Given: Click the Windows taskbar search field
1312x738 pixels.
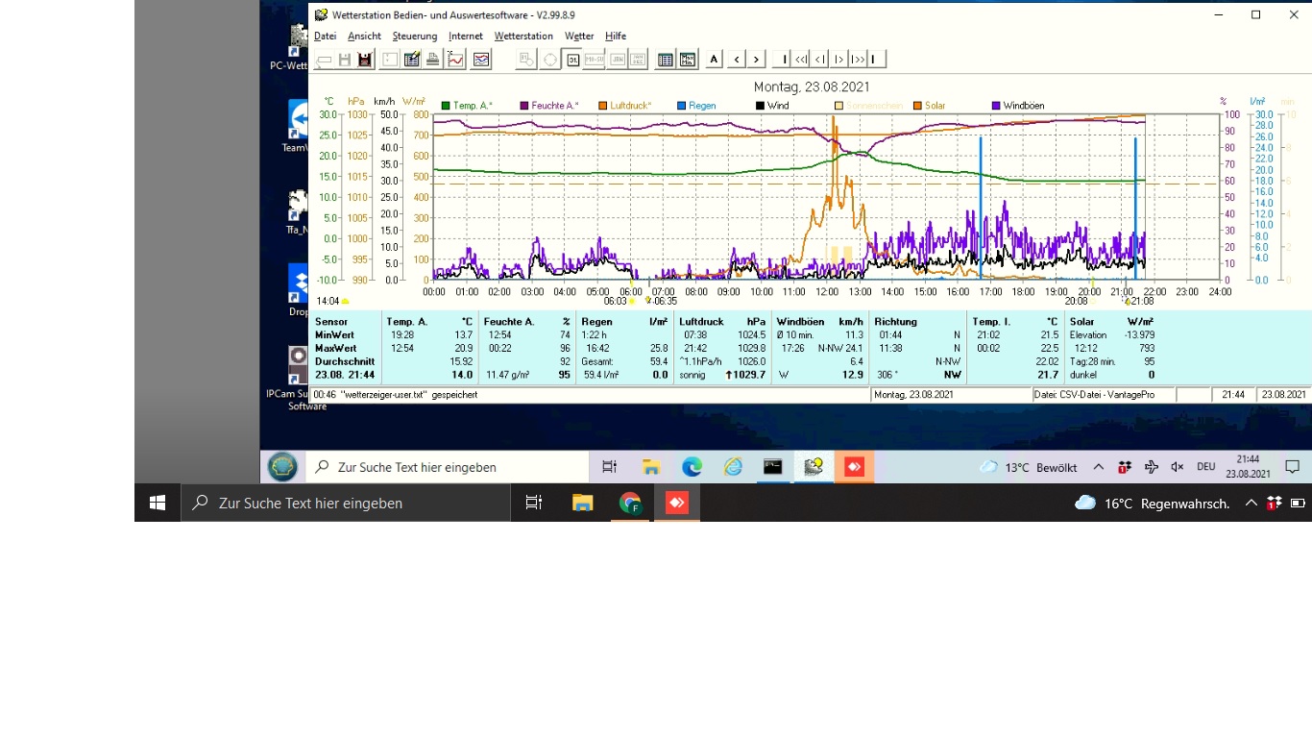Looking at the screenshot, I should click(x=346, y=503).
